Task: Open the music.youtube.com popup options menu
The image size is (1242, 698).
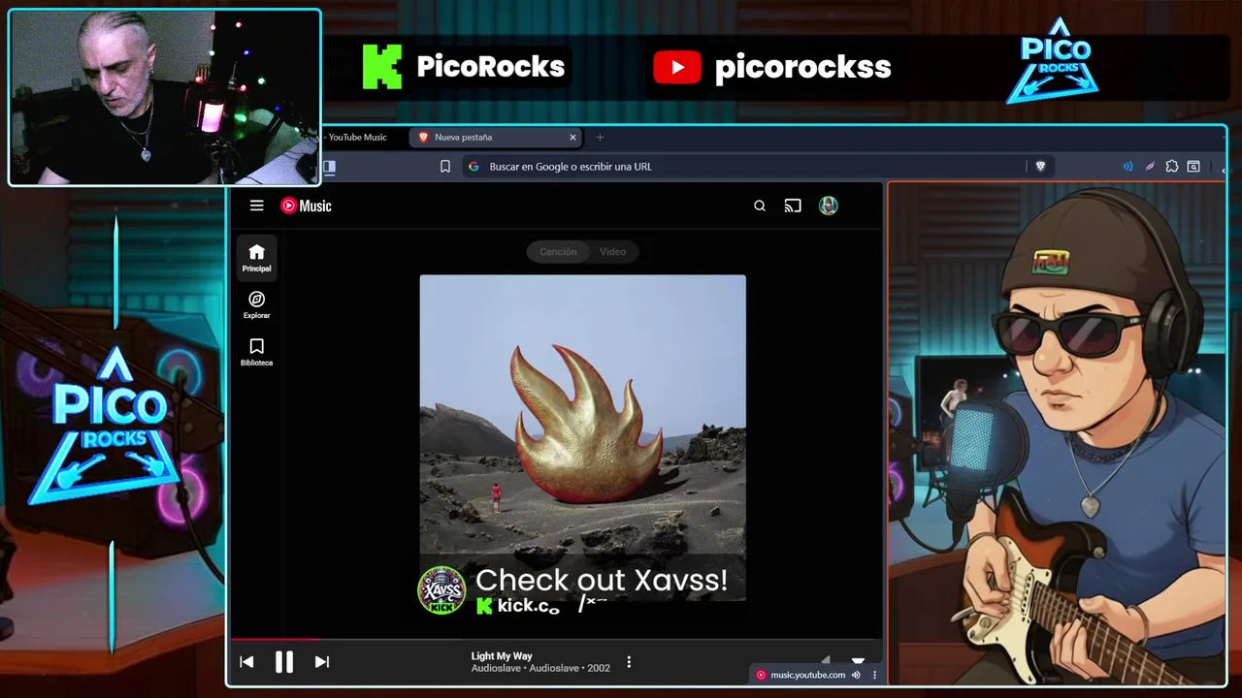Action: pyautogui.click(x=874, y=675)
